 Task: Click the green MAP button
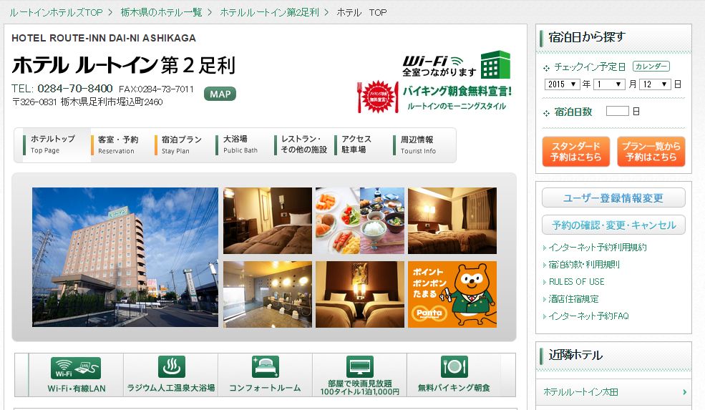(x=220, y=94)
